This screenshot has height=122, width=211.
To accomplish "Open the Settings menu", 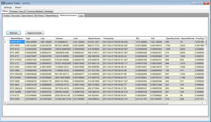I will click(x=8, y=7).
